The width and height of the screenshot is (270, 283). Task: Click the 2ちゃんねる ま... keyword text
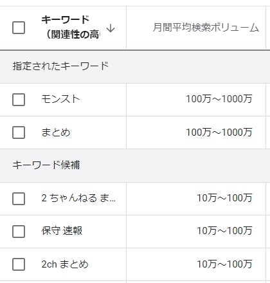pos(78,198)
